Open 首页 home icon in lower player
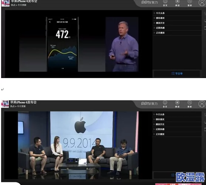Viewport: 206px width, 185px height. coord(165,104)
